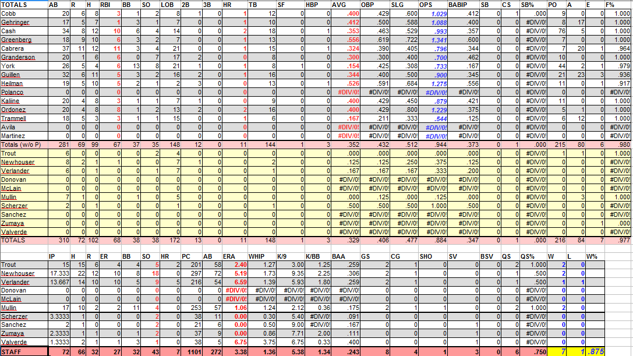Click Mullin's ERA value 1.06
633x356 pixels.
(x=235, y=308)
